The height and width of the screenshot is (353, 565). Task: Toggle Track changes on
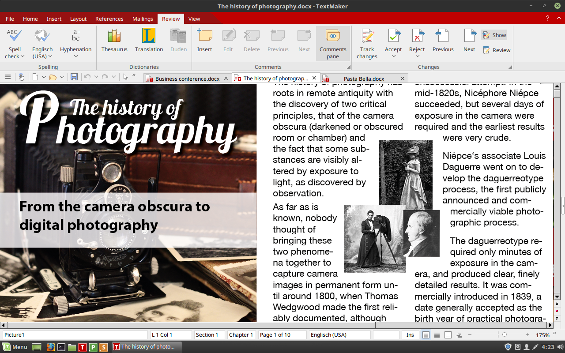point(367,43)
